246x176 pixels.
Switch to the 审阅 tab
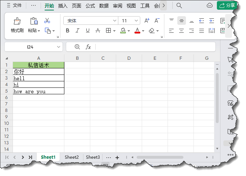click(118, 6)
